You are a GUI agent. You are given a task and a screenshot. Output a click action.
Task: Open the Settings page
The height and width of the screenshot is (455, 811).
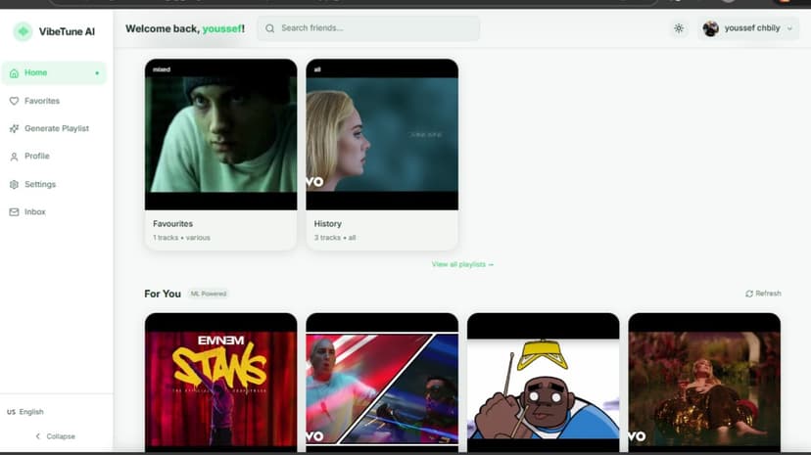click(x=54, y=184)
